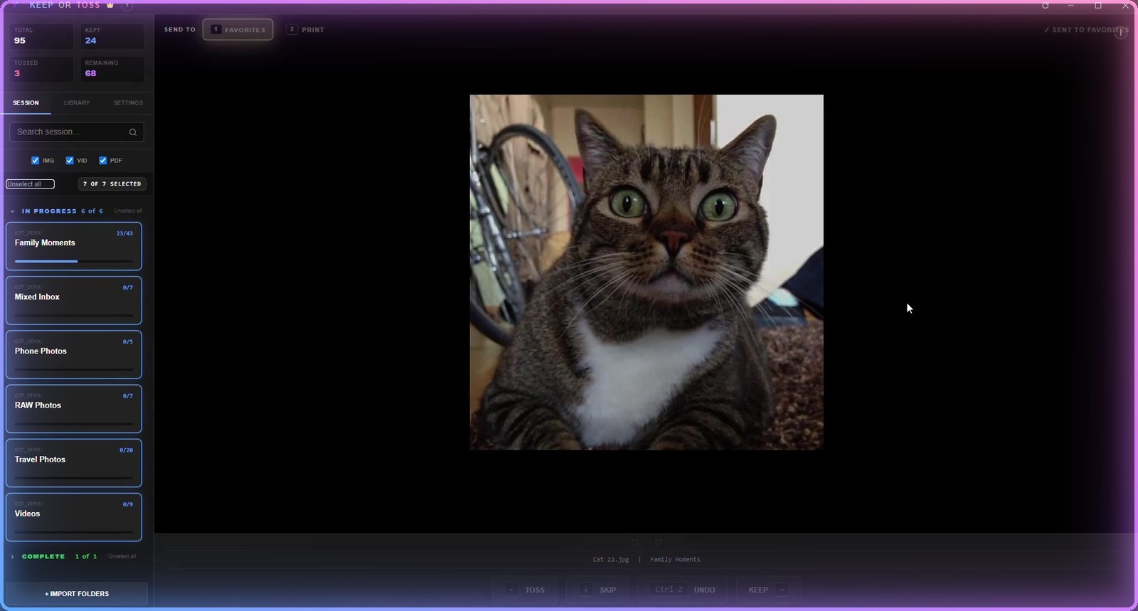The height and width of the screenshot is (611, 1138).
Task: Send photo to Favorites
Action: 238,30
